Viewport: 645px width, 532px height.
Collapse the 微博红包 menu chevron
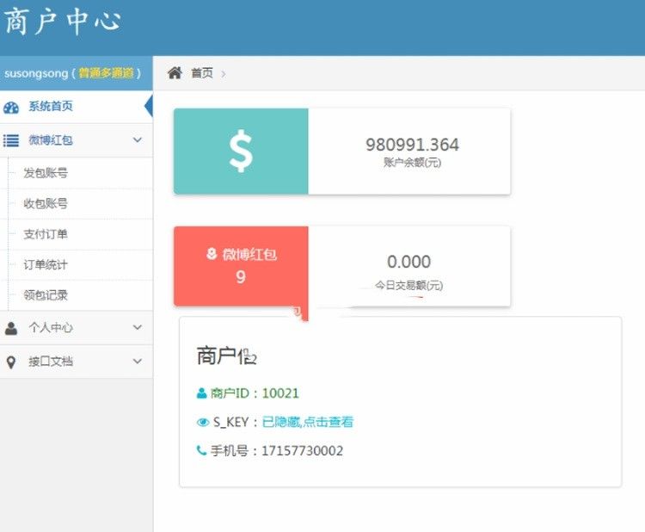[x=138, y=140]
